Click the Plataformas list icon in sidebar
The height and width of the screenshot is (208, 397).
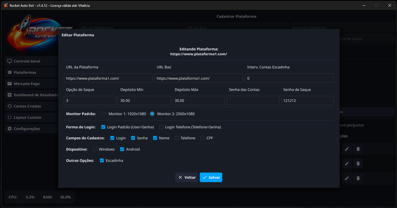(10, 72)
